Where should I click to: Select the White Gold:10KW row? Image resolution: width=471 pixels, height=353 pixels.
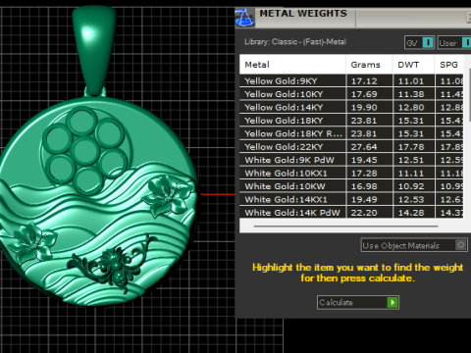(351, 186)
